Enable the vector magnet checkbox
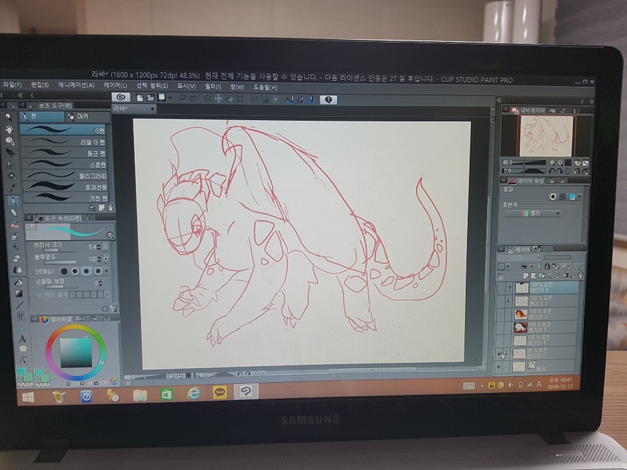 point(40,295)
